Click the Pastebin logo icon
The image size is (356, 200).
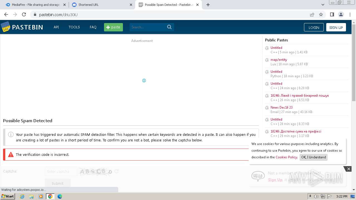(x=5, y=27)
